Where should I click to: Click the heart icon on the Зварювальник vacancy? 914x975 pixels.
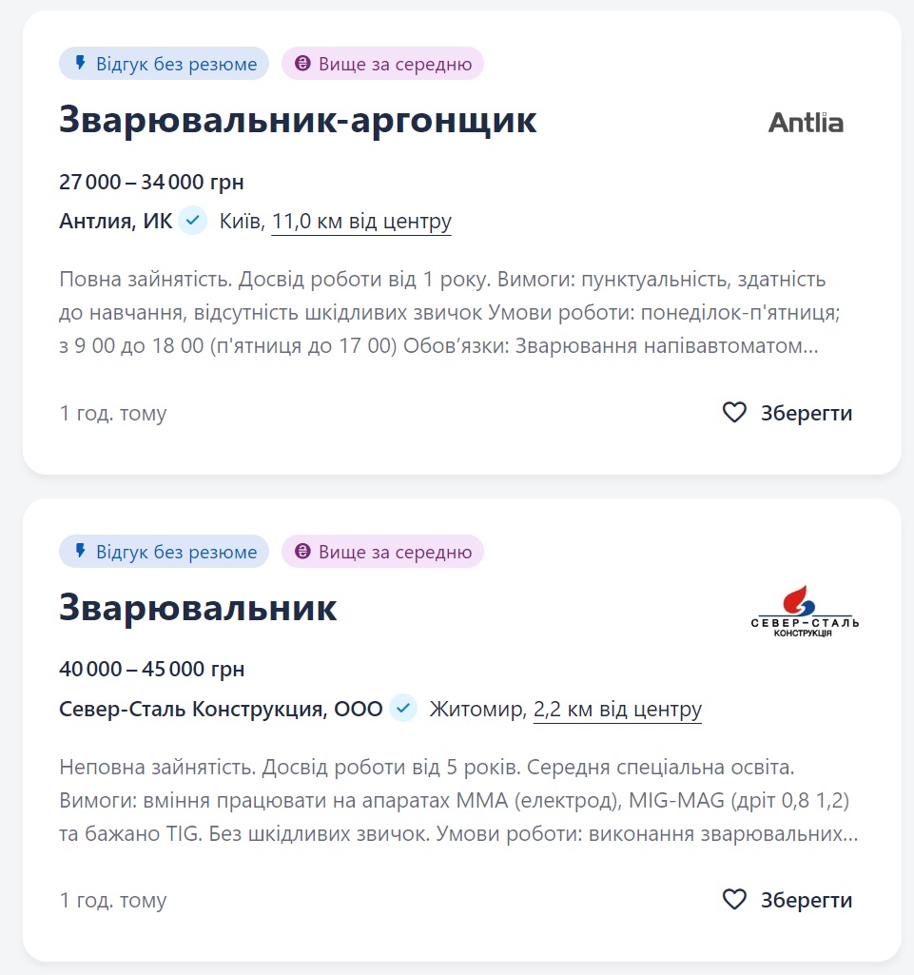[x=734, y=900]
